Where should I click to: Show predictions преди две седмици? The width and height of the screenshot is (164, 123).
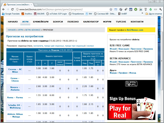point(54,46)
